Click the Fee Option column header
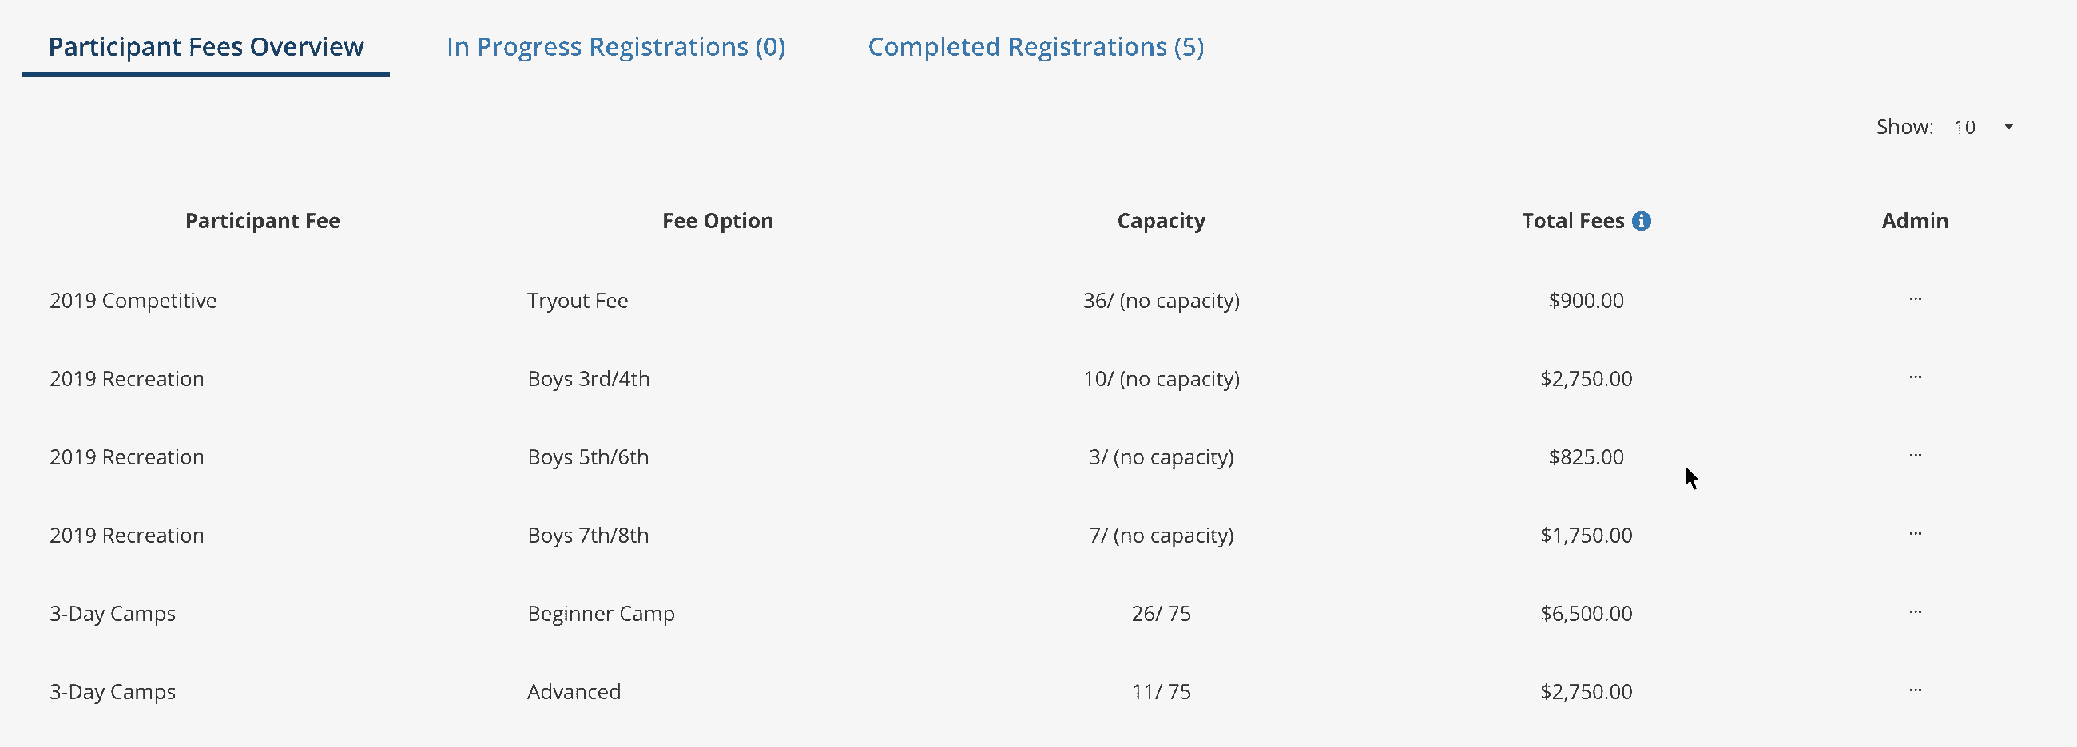 717,220
